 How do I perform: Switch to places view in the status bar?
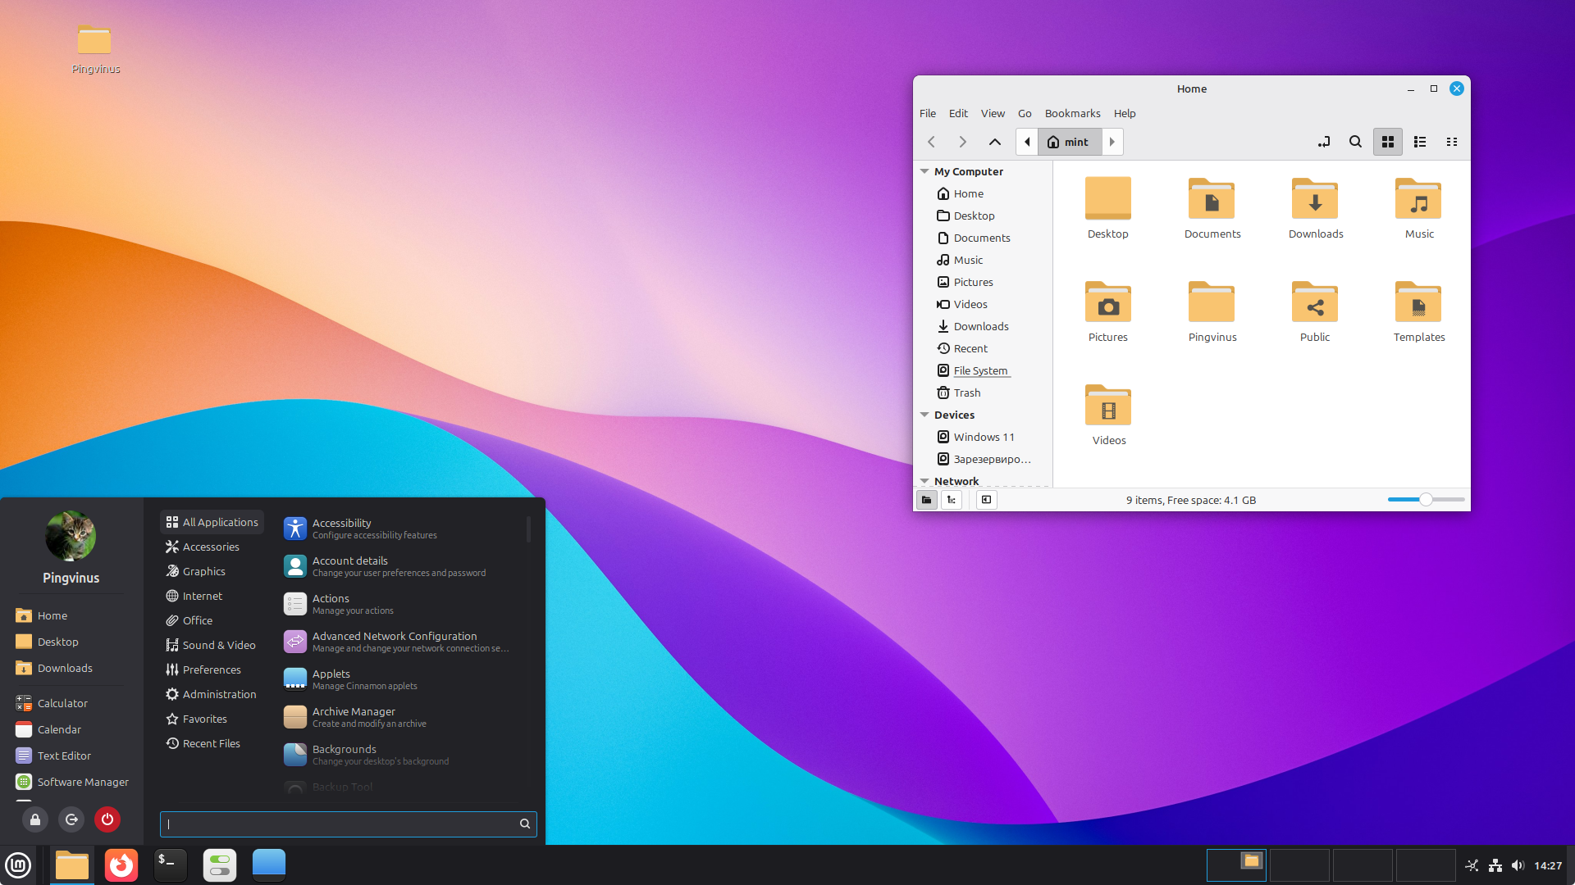pos(926,499)
